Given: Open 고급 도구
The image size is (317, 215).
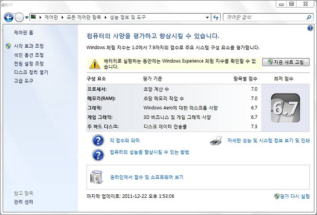Looking at the screenshot, I should (x=23, y=81).
